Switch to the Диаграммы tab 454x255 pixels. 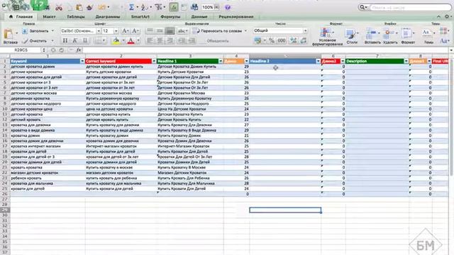click(x=108, y=17)
